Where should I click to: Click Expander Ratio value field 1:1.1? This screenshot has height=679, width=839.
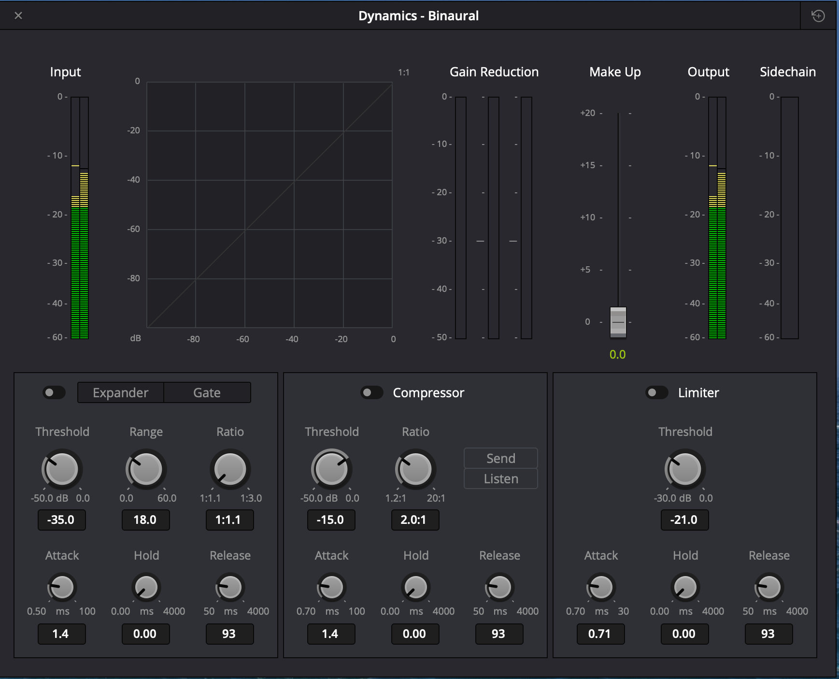tap(230, 520)
